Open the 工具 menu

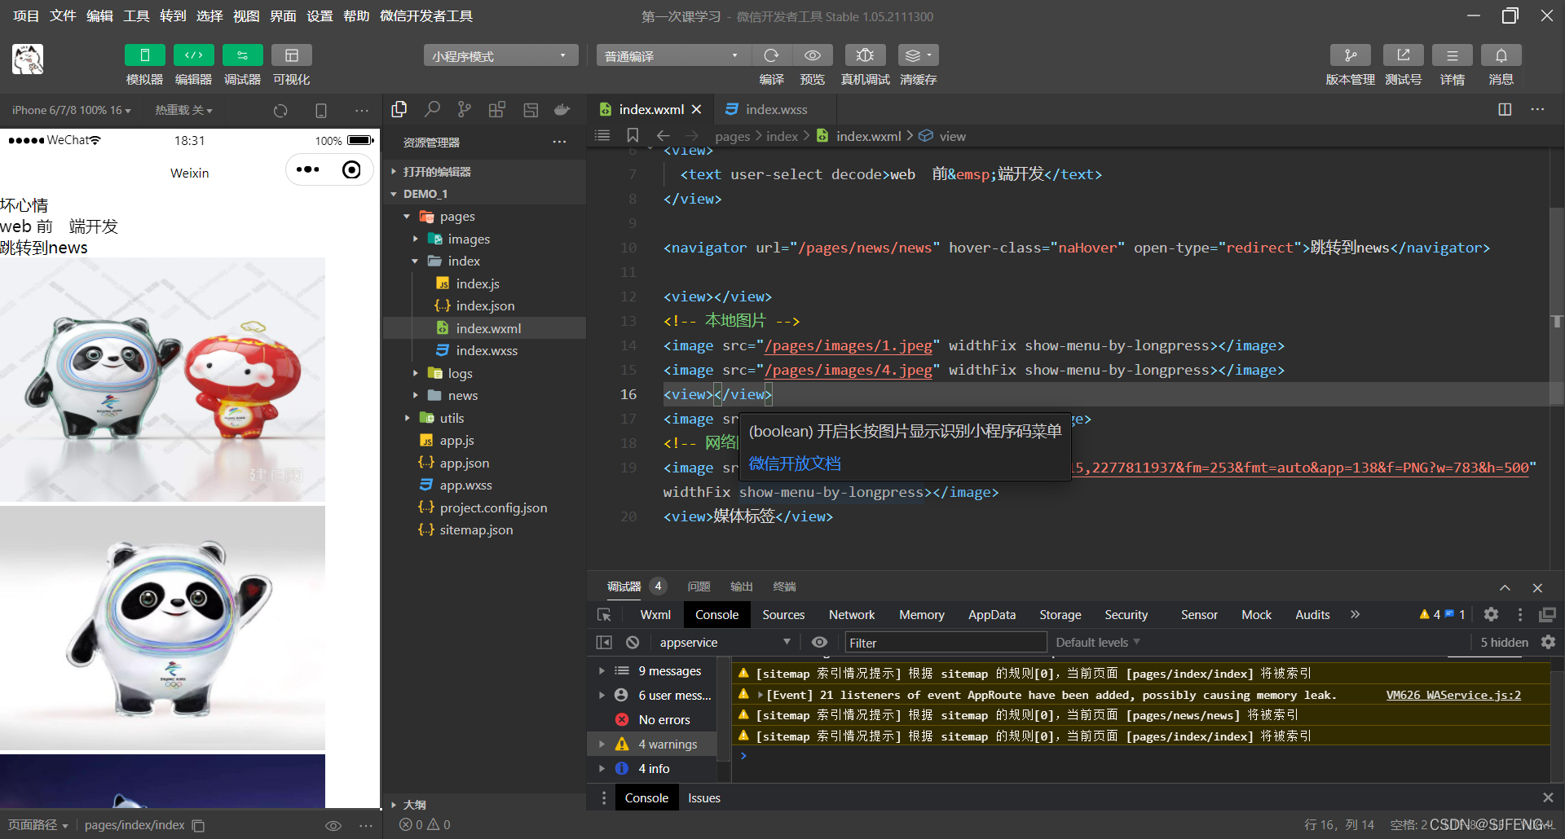(136, 16)
